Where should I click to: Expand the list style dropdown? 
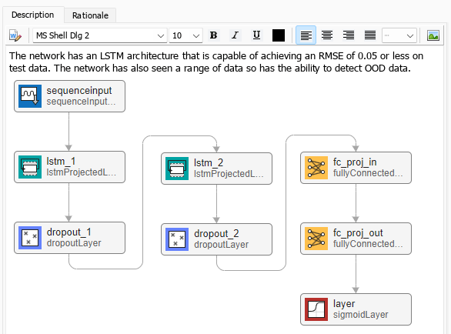click(399, 35)
